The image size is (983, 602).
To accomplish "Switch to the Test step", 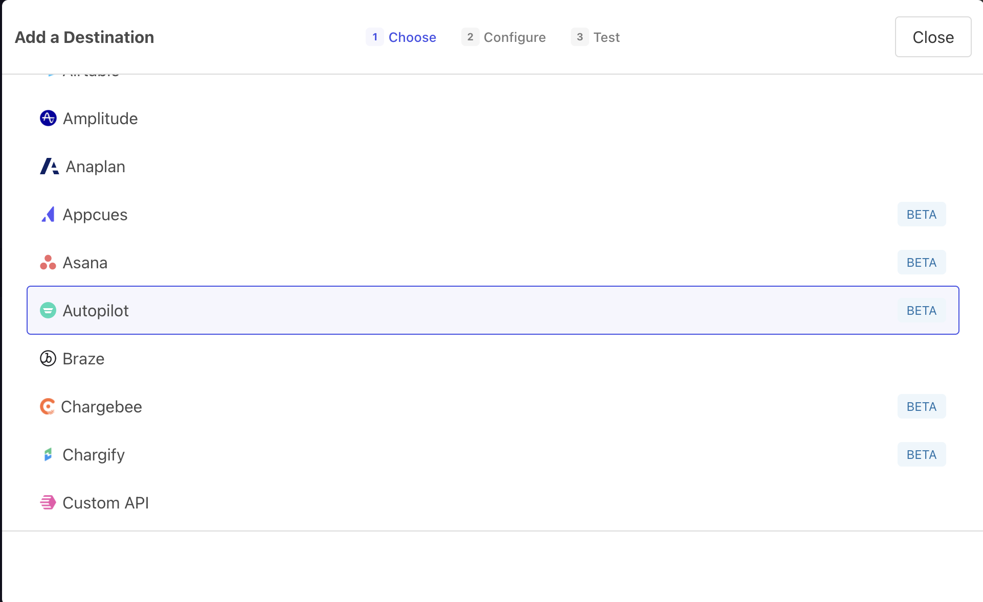I will tap(606, 37).
